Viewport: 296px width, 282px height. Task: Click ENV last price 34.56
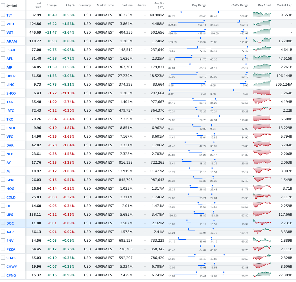tap(36, 241)
